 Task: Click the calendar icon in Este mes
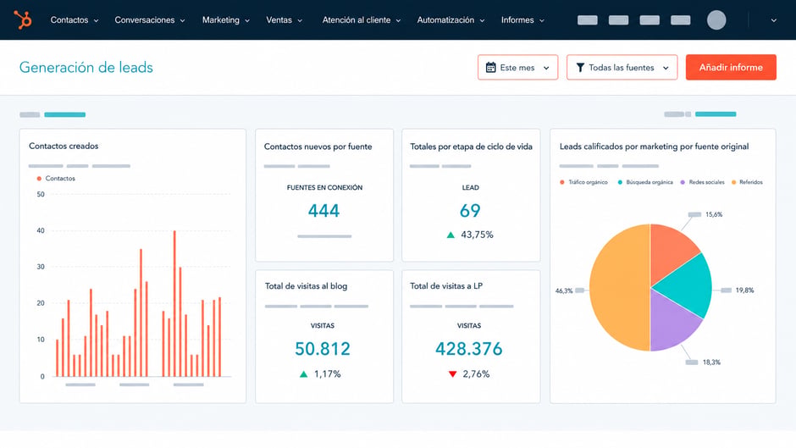490,67
